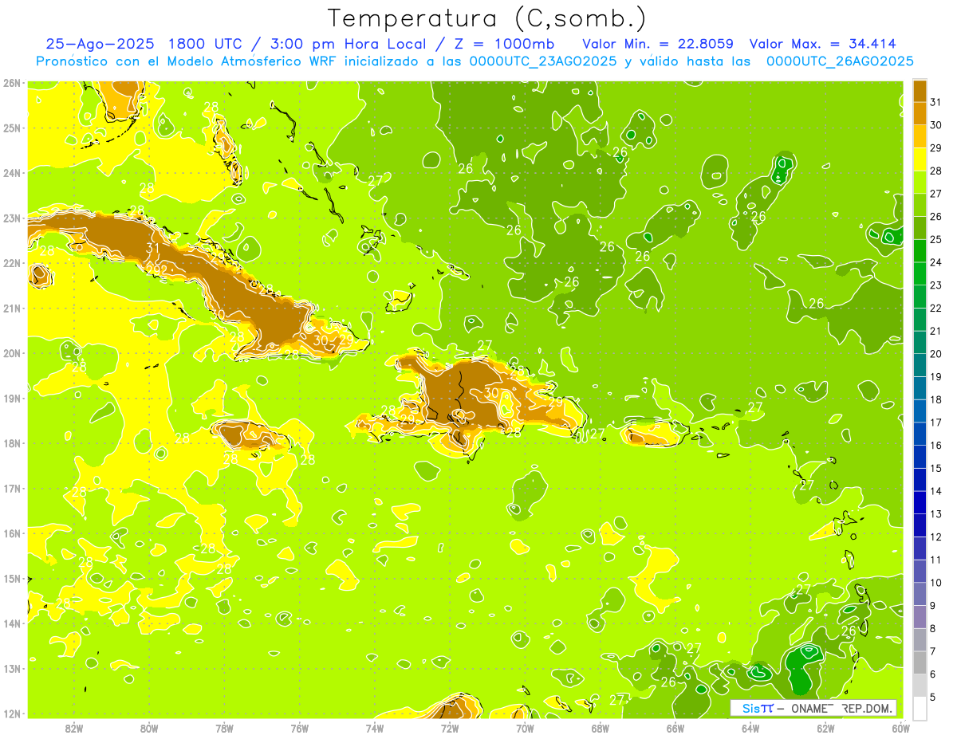Pick the purple legend swatch between 9 and 10
Viewport: 957px width, 739px height.
coord(920,594)
